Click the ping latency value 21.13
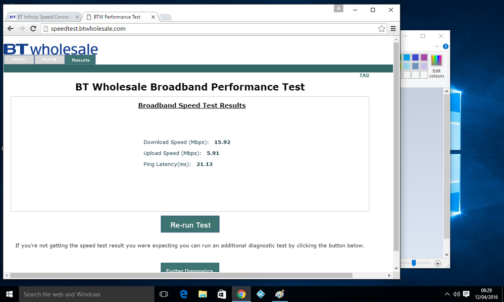This screenshot has width=504, height=302. (205, 164)
